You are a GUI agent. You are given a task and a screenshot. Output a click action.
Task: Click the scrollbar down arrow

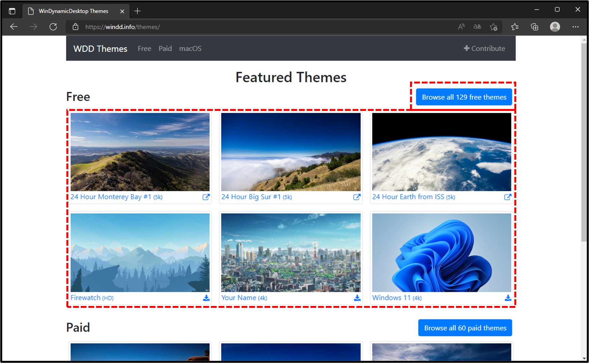pyautogui.click(x=584, y=358)
